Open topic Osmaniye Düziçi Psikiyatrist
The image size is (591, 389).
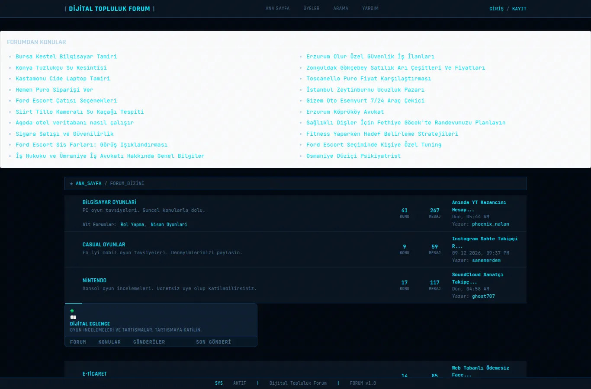(x=353, y=156)
